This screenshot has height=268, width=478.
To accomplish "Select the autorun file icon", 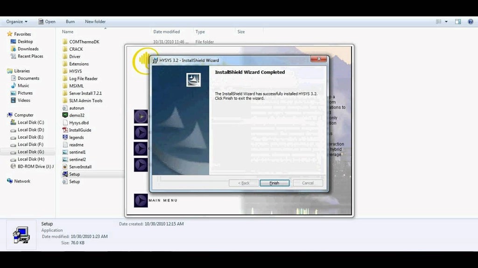I will [x=64, y=108].
